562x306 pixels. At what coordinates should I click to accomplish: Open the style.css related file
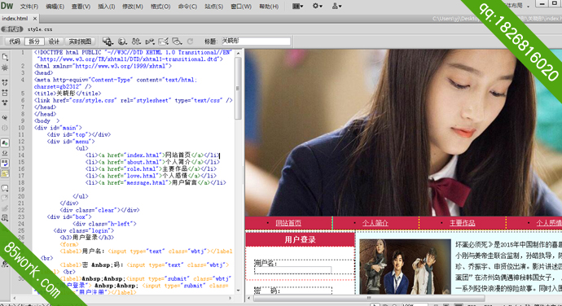click(40, 29)
